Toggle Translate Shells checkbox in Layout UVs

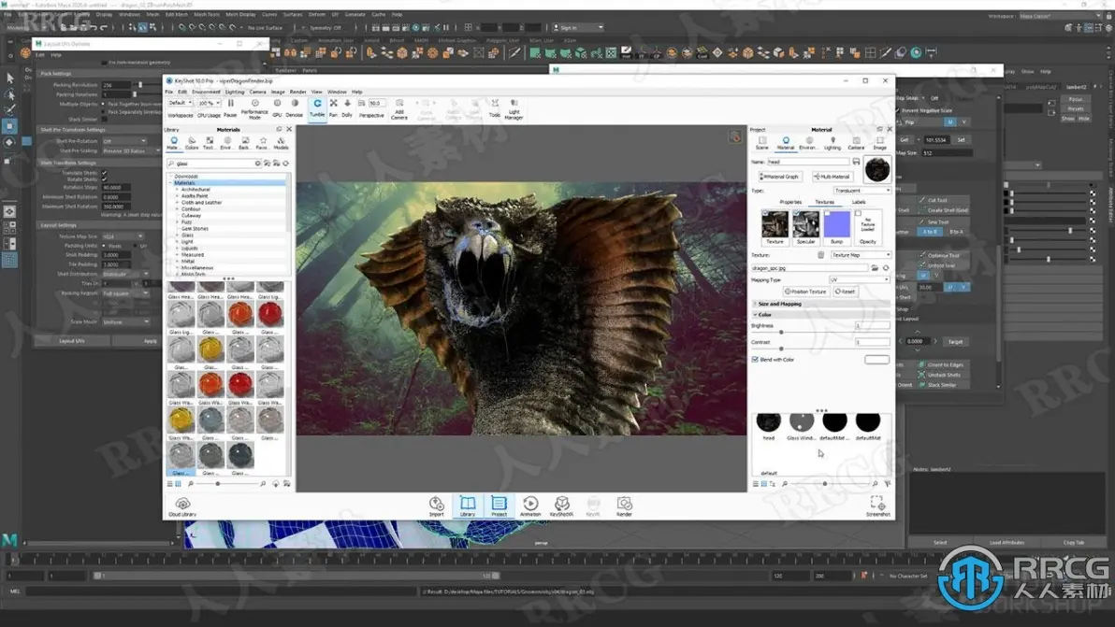point(105,173)
